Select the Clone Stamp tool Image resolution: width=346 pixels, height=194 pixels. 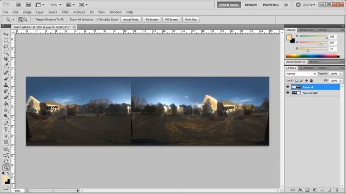click(6, 85)
